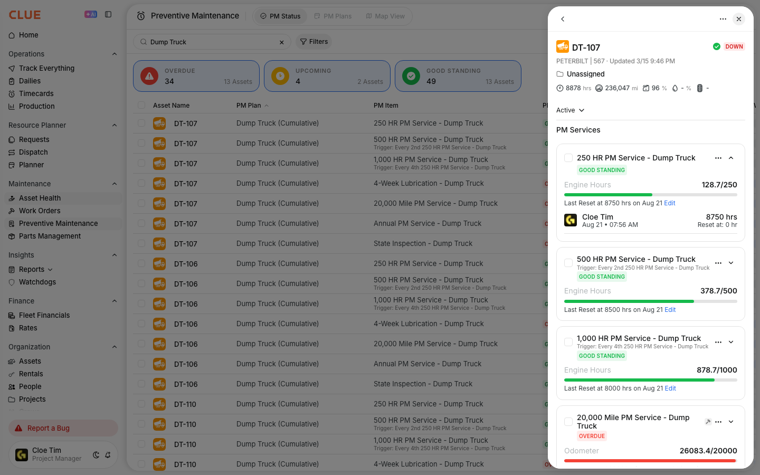Switch to the Map View tab
The width and height of the screenshot is (760, 475).
pos(385,16)
